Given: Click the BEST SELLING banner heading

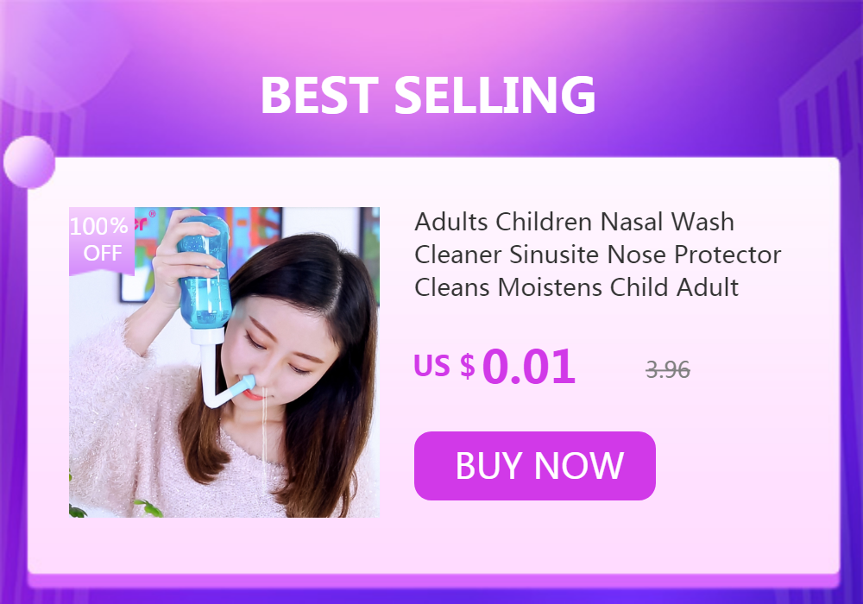Looking at the screenshot, I should click(428, 95).
